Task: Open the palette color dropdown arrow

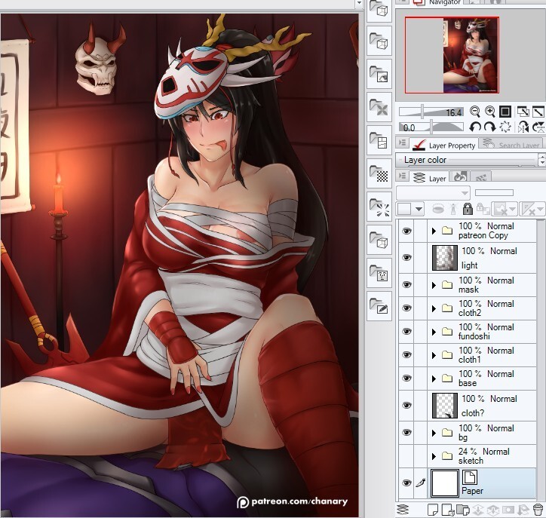Action: [x=419, y=209]
